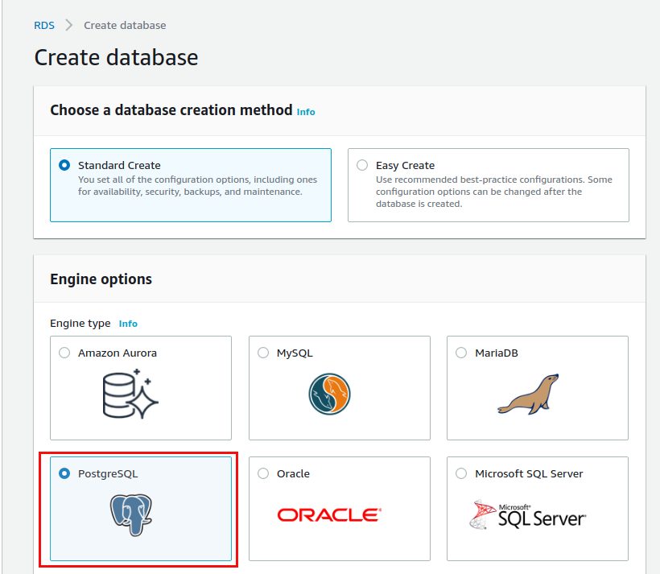The image size is (660, 574).
Task: Select the Standard Create radio button
Action: pyautogui.click(x=64, y=165)
